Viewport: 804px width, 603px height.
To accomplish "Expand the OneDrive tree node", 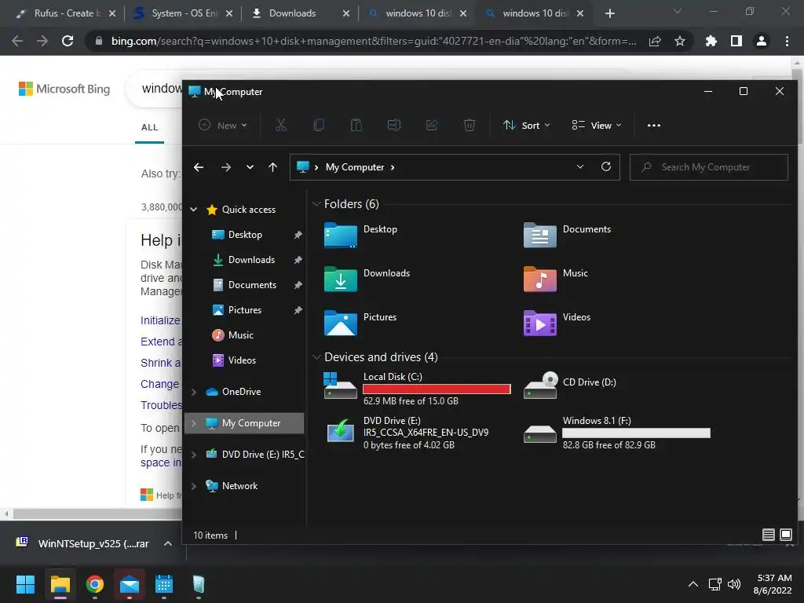I will [x=193, y=392].
